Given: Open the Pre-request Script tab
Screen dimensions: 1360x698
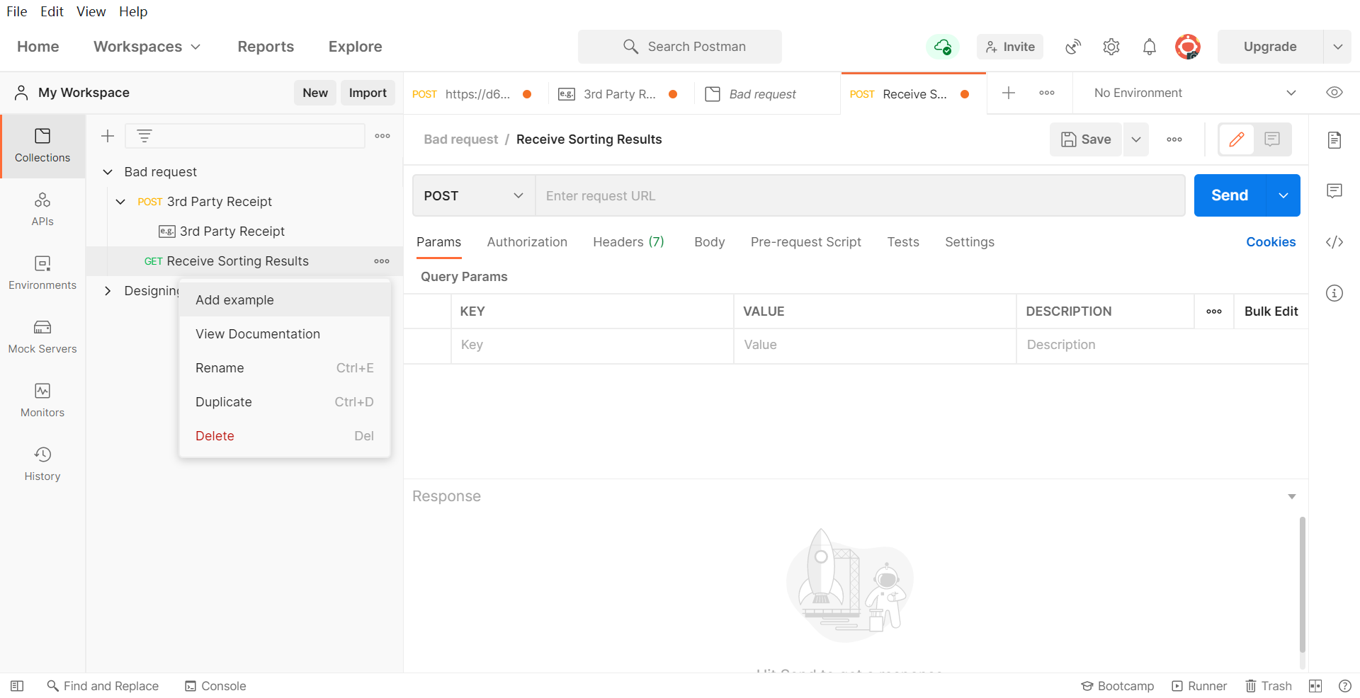Looking at the screenshot, I should (806, 242).
